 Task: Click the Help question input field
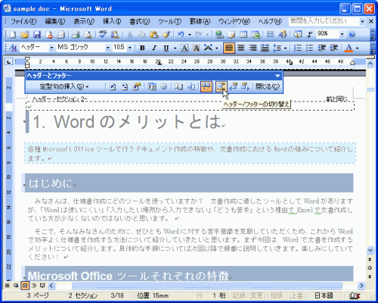(324, 21)
